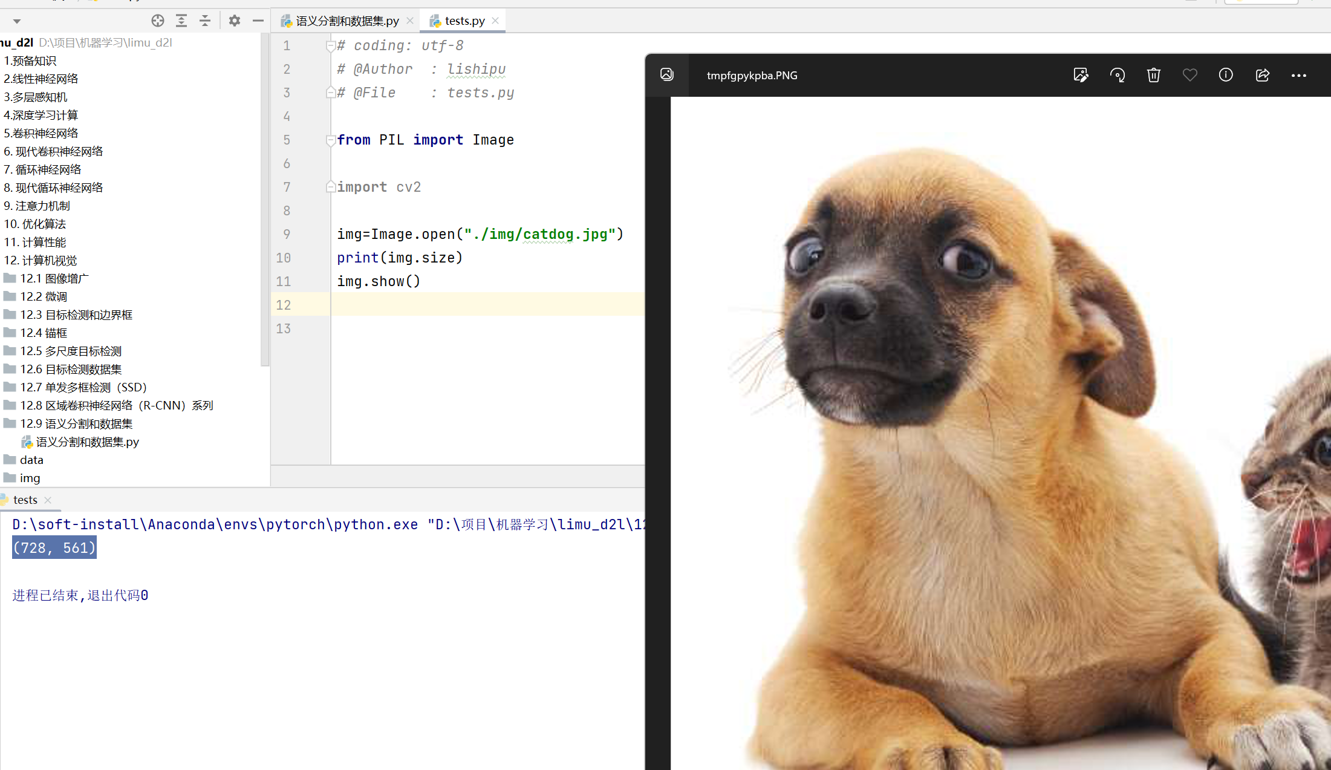
Task: Click the edit image icon in Photos
Action: (1081, 75)
